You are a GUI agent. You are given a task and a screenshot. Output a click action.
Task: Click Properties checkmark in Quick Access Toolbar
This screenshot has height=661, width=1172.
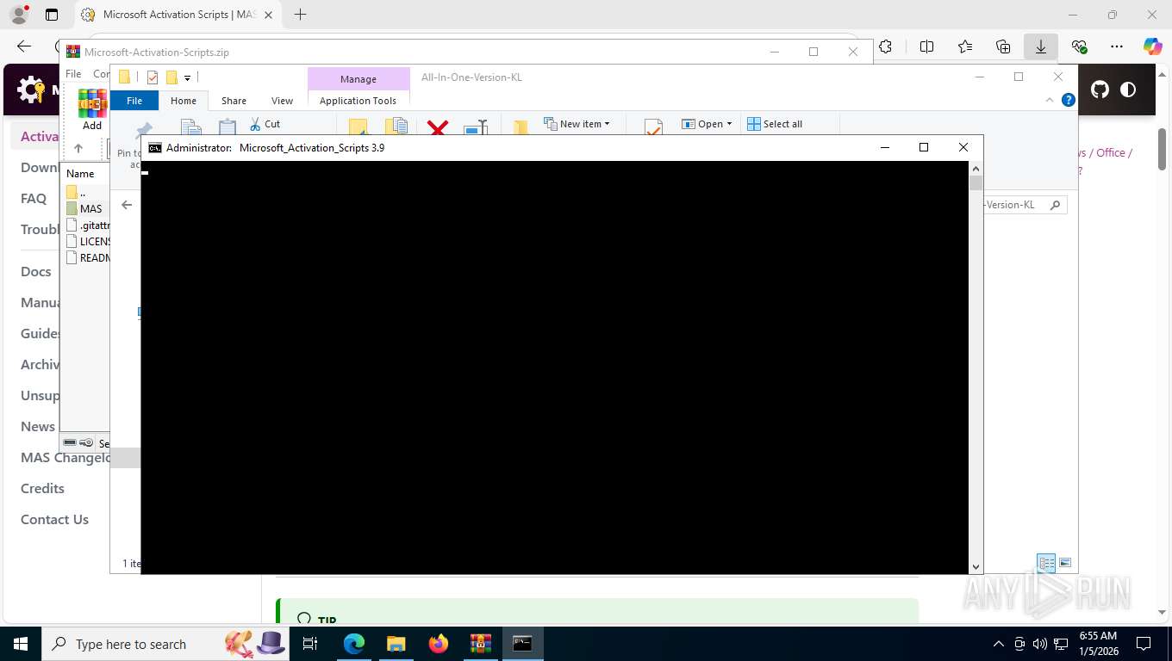pos(153,77)
